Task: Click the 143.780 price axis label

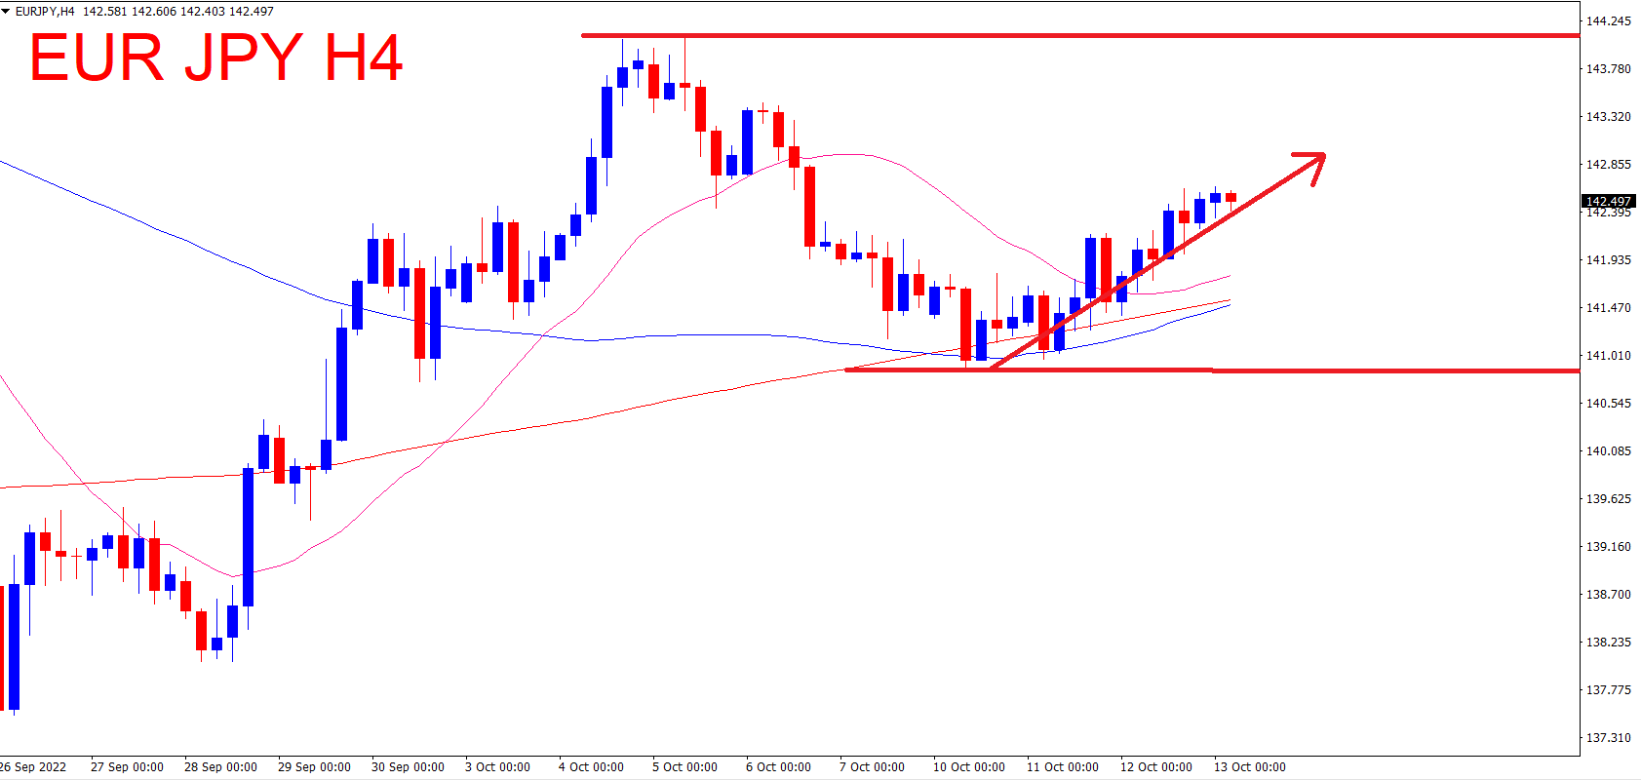Action: pyautogui.click(x=1609, y=68)
